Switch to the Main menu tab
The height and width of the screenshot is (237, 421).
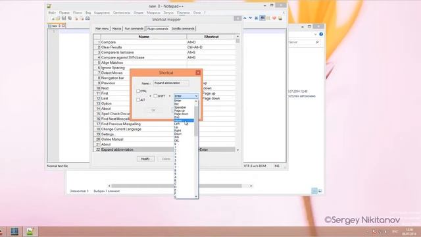pyautogui.click(x=102, y=28)
